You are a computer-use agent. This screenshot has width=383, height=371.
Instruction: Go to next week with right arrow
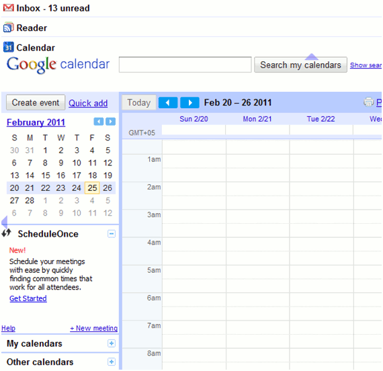click(x=189, y=103)
